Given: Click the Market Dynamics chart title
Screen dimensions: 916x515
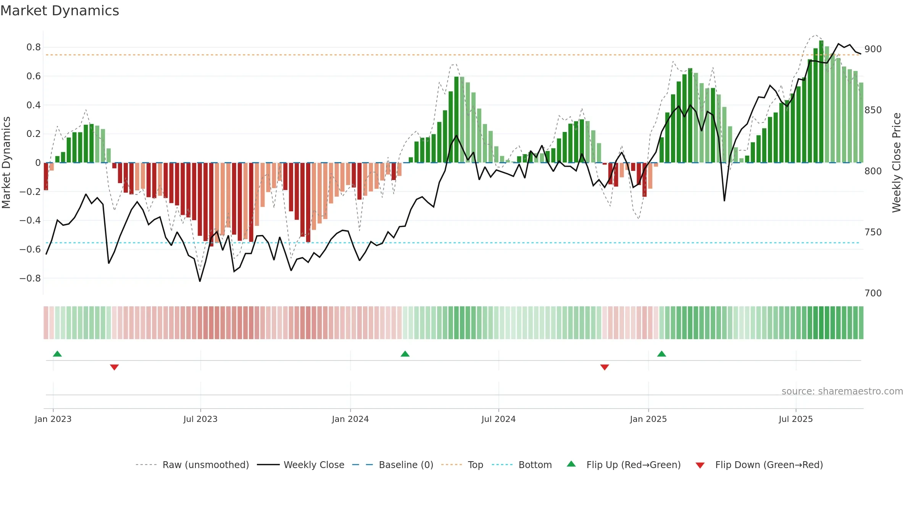Looking at the screenshot, I should pos(60,11).
